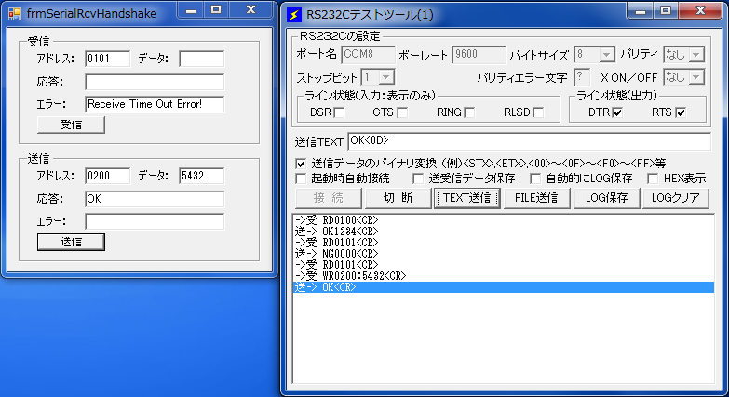Open the X ON/OFF dropdown
Image resolution: width=729 pixels, height=397 pixels.
pos(696,77)
